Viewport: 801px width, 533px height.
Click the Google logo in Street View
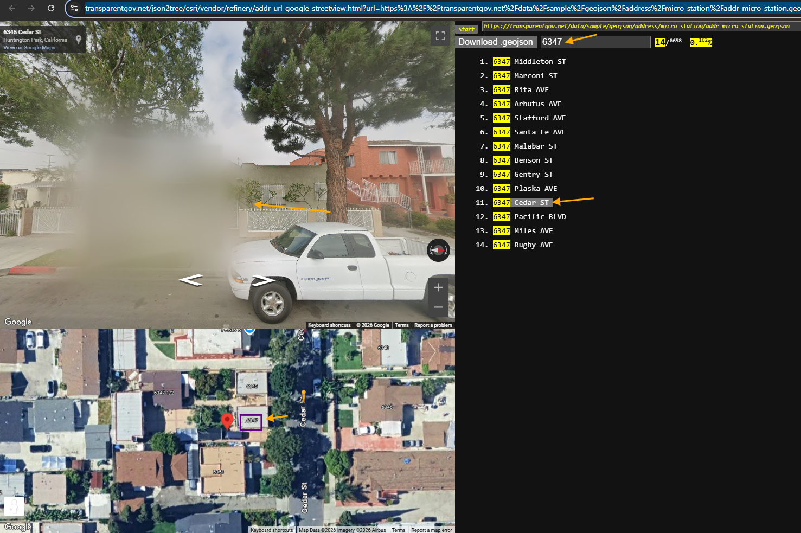[18, 322]
